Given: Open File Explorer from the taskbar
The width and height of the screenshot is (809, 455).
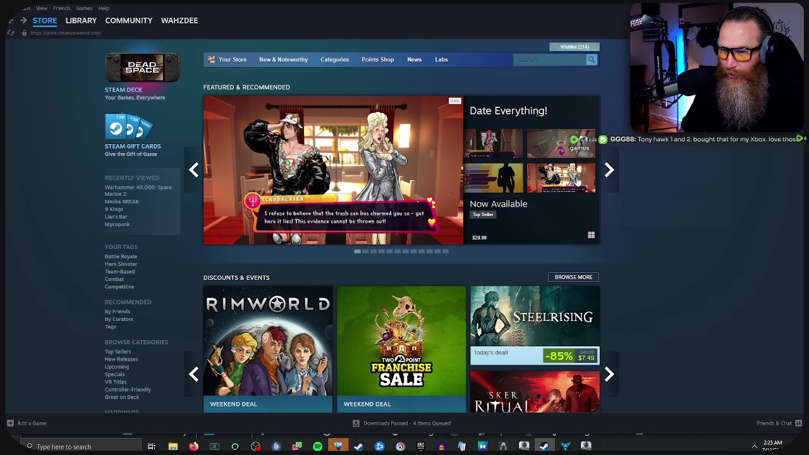Looking at the screenshot, I should (173, 447).
